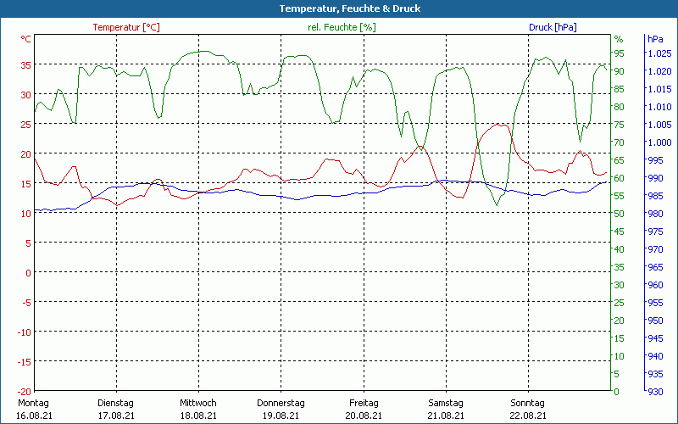678x424 pixels.
Task: Click '85' on the green humidity axis
Action: 620,89
